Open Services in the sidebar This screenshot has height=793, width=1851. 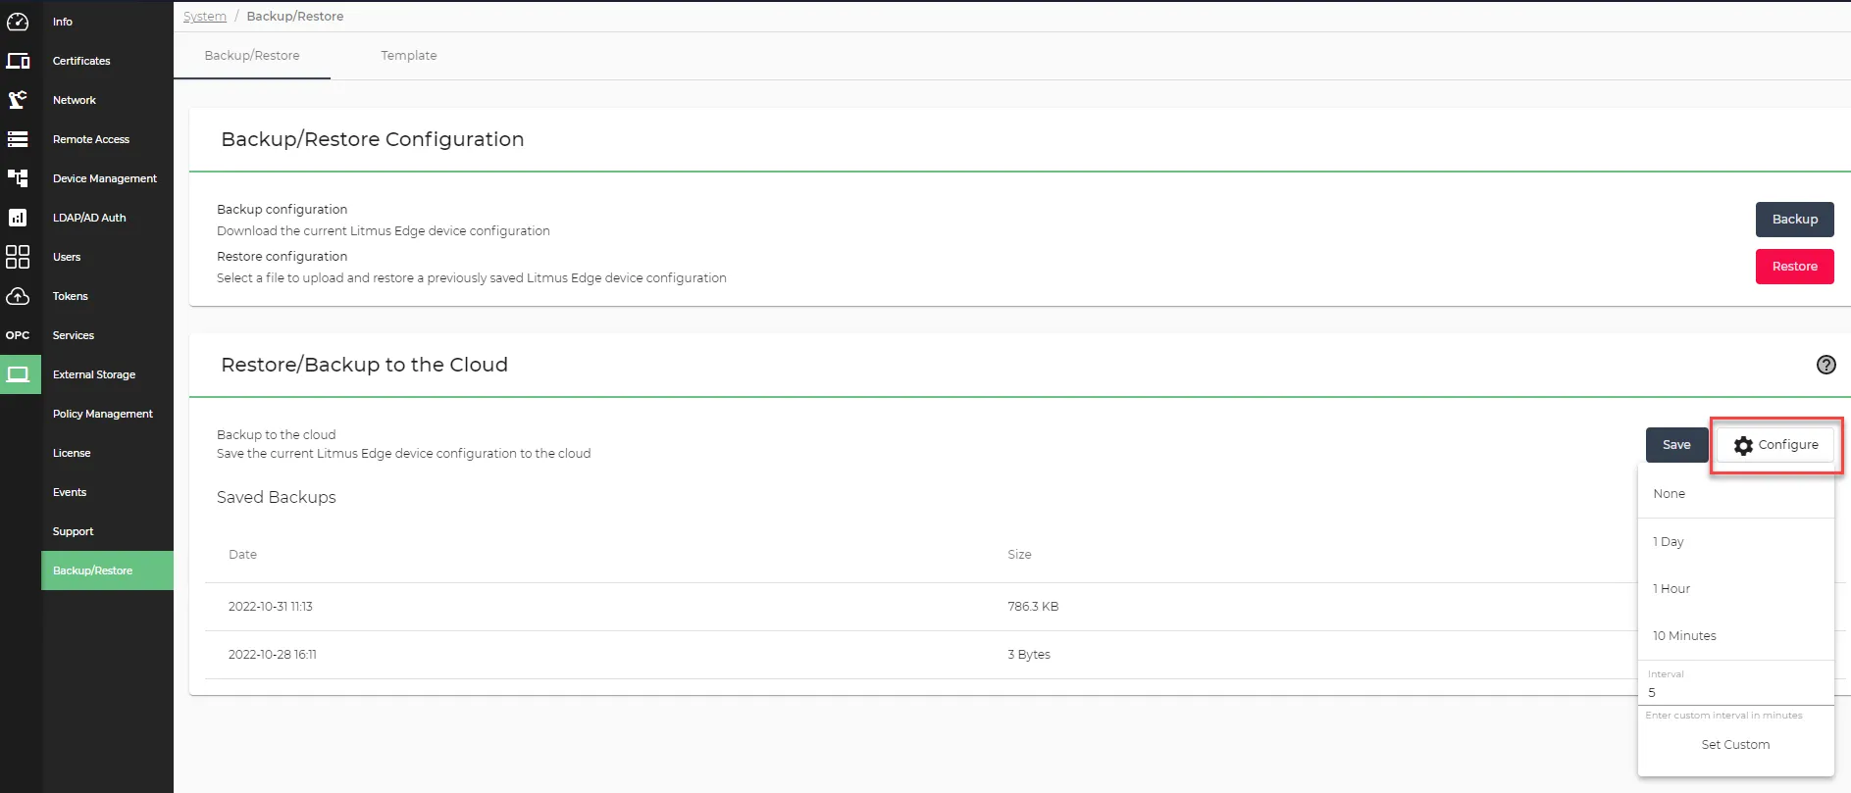74,335
